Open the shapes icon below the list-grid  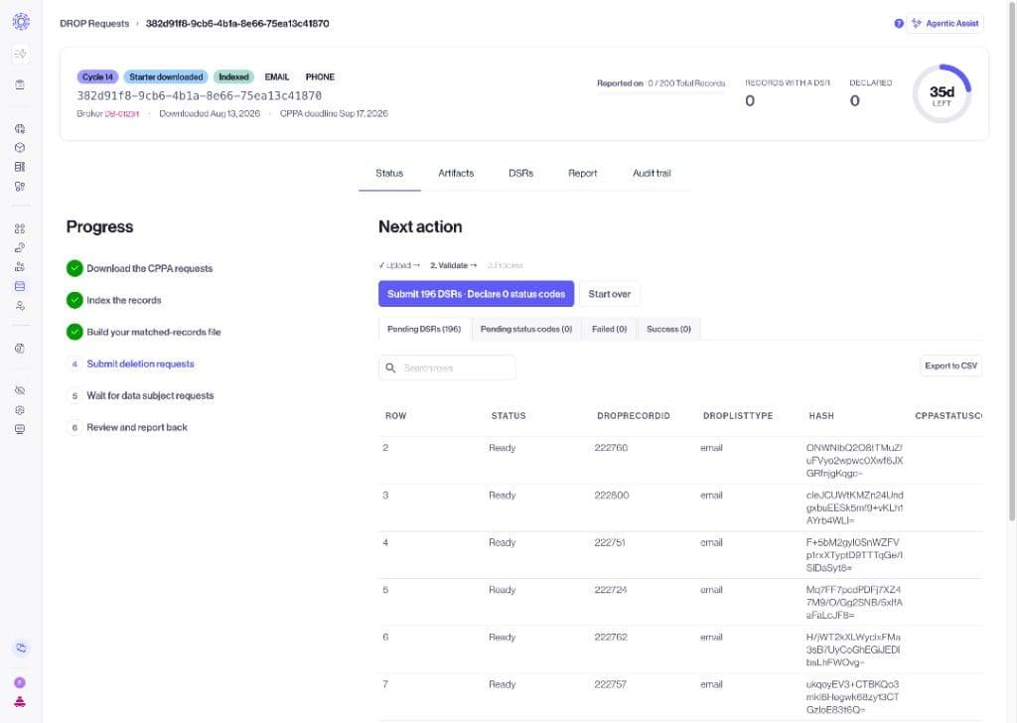point(20,186)
